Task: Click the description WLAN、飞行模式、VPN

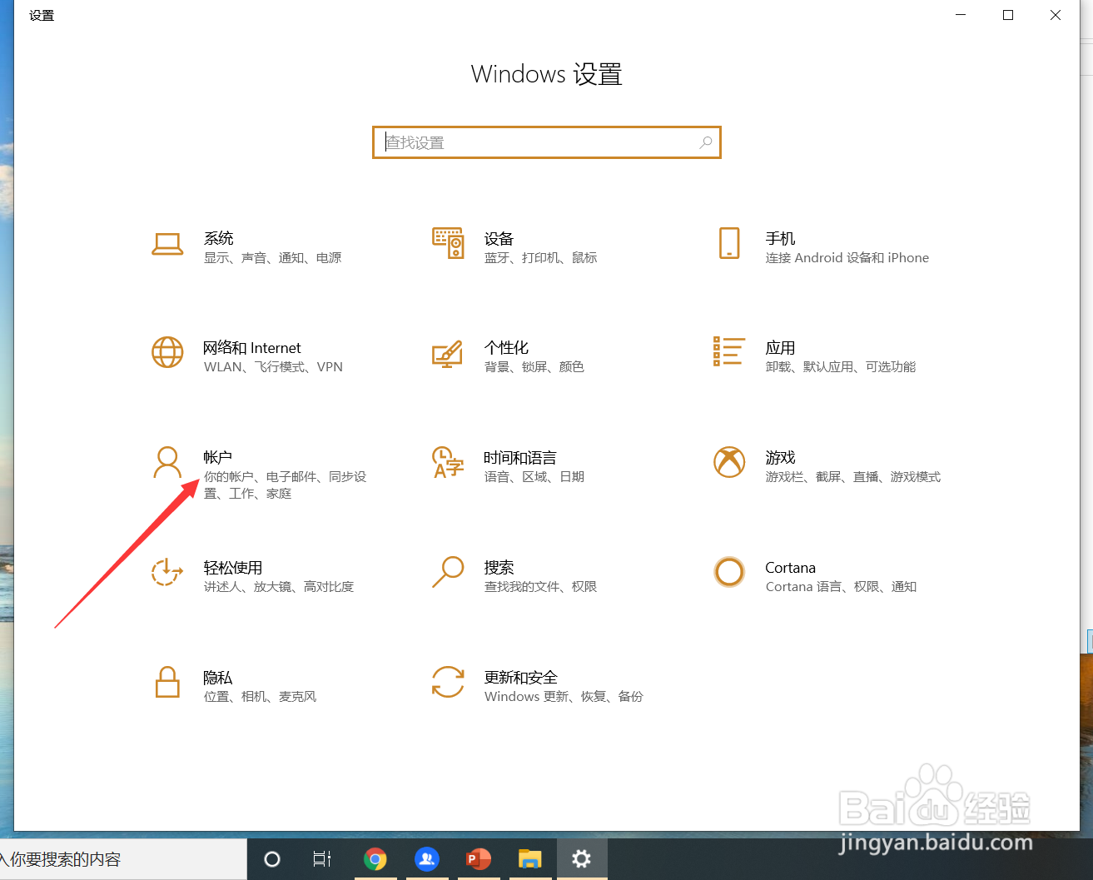Action: click(274, 367)
